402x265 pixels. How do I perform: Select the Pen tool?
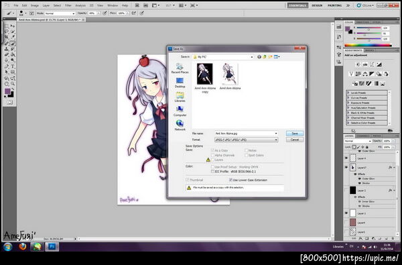7,66
